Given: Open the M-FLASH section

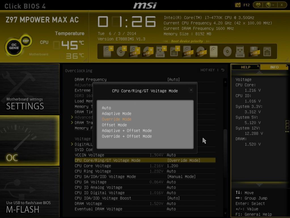Looking at the screenshot, I should pyautogui.click(x=29, y=192).
